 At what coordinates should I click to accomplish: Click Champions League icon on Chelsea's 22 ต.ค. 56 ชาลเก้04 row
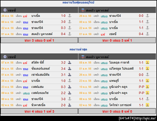tap(70, 28)
